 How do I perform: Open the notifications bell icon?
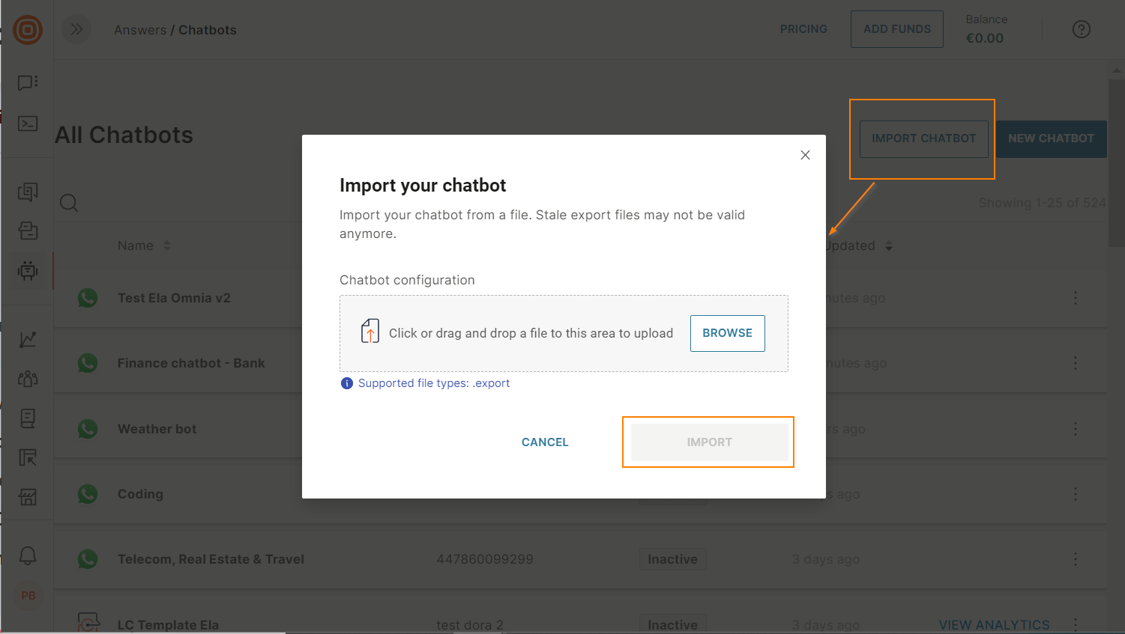click(28, 555)
